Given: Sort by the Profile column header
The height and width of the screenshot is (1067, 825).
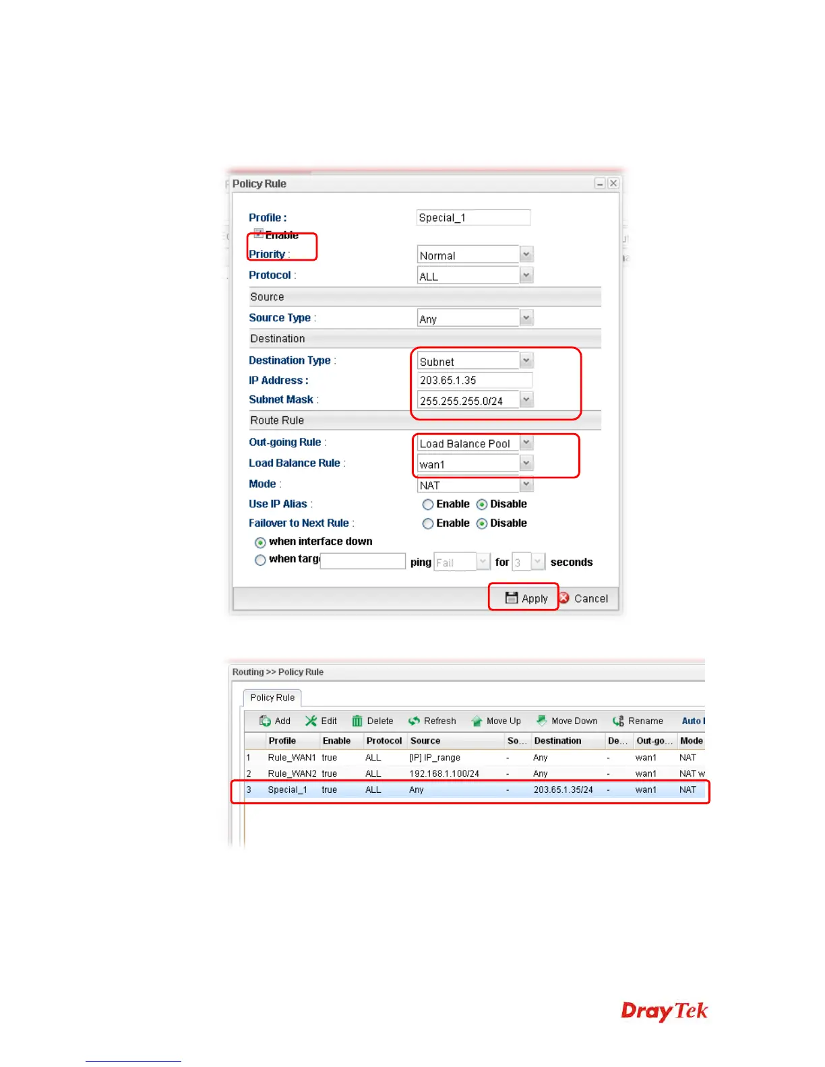Looking at the screenshot, I should [282, 740].
